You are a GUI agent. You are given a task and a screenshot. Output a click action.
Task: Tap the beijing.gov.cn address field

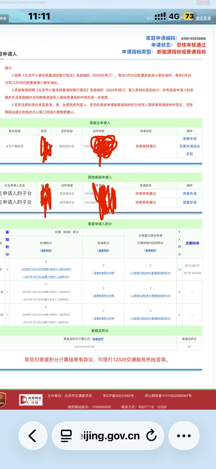click(x=110, y=436)
